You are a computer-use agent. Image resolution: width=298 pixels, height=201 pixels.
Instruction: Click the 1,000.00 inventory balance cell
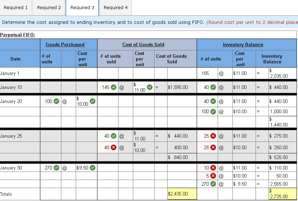[283, 112]
